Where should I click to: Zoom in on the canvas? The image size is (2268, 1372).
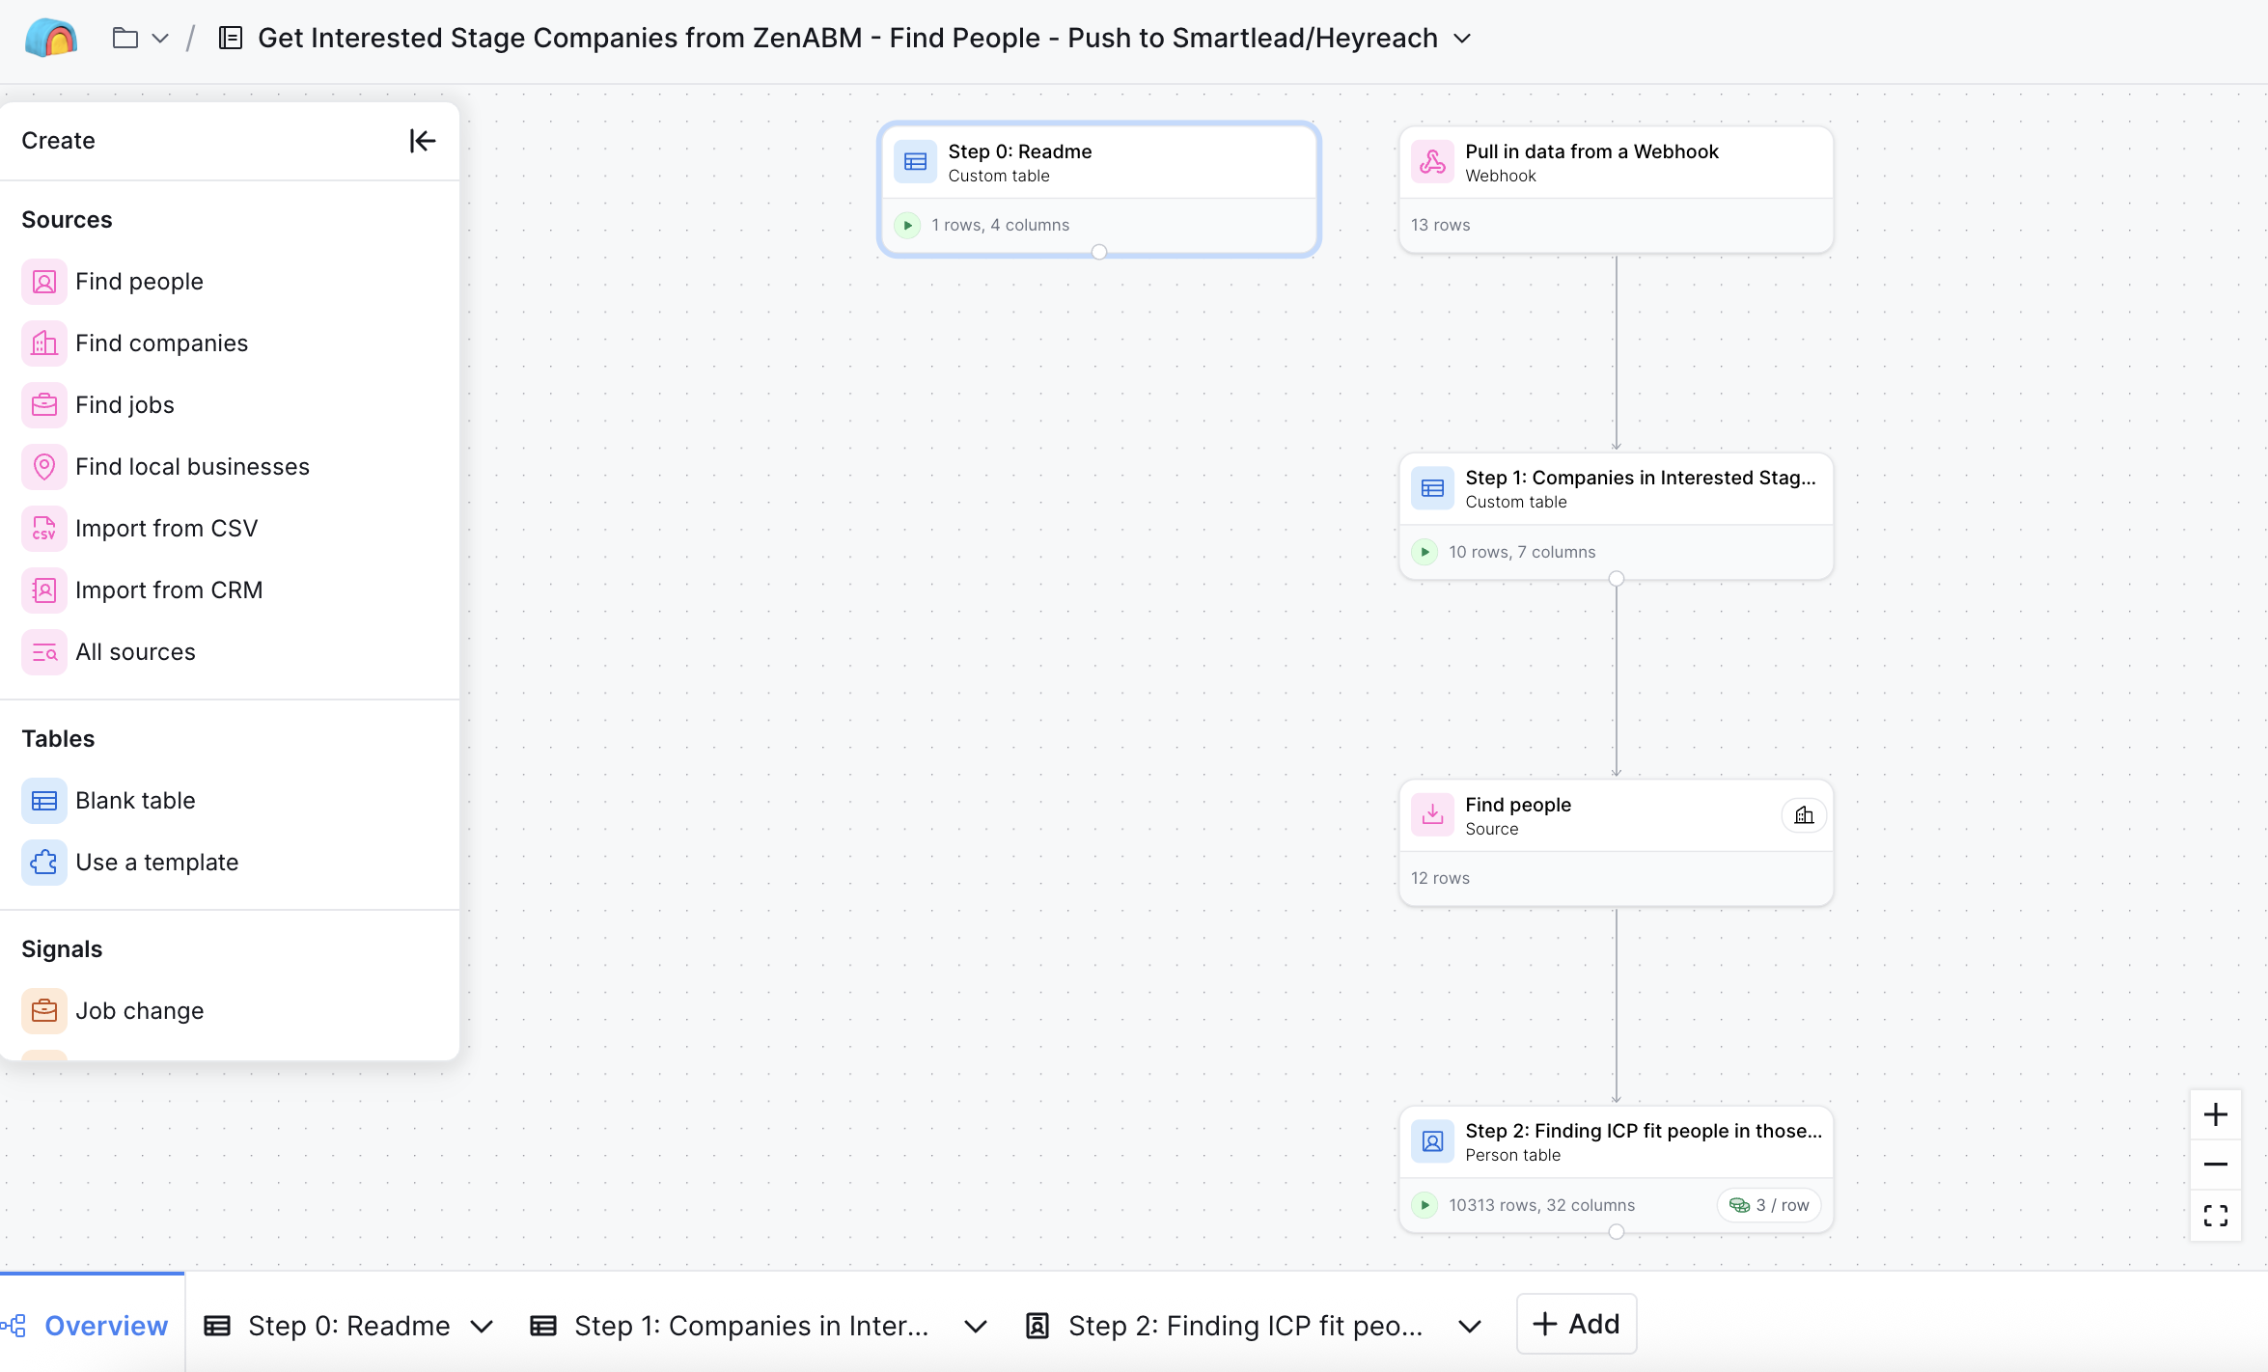pyautogui.click(x=2215, y=1114)
